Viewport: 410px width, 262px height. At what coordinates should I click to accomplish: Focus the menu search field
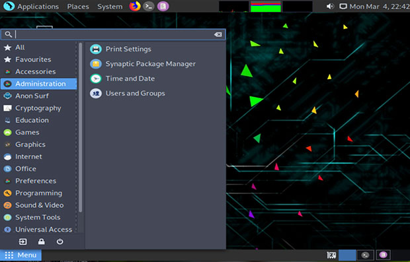[x=113, y=34]
